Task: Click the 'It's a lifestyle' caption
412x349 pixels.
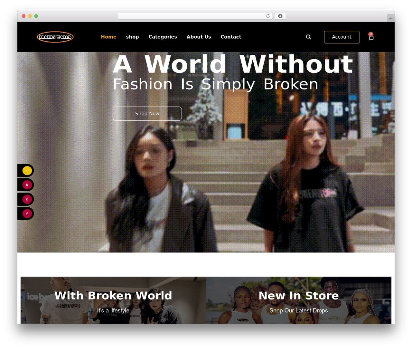Action: 113,311
